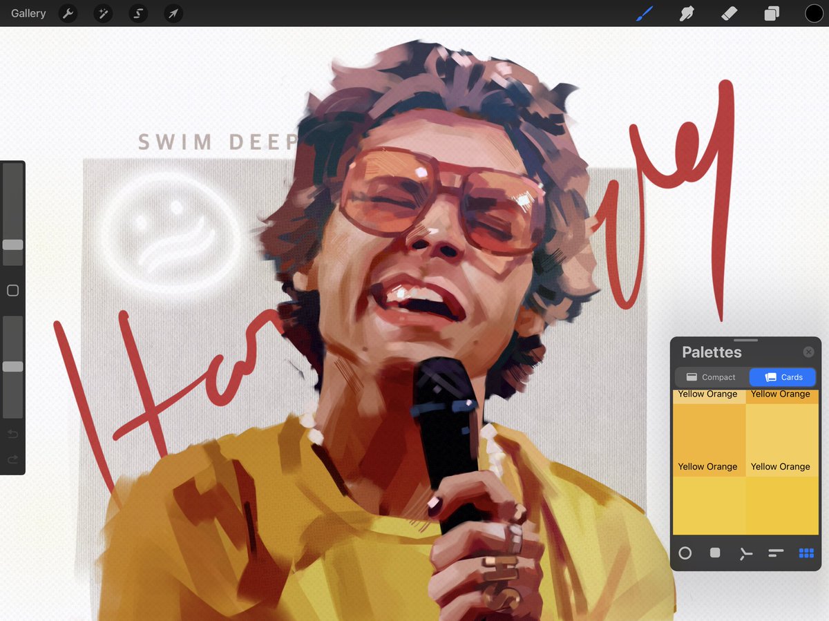Switch palettes to Compact view
The width and height of the screenshot is (829, 621).
point(711,377)
